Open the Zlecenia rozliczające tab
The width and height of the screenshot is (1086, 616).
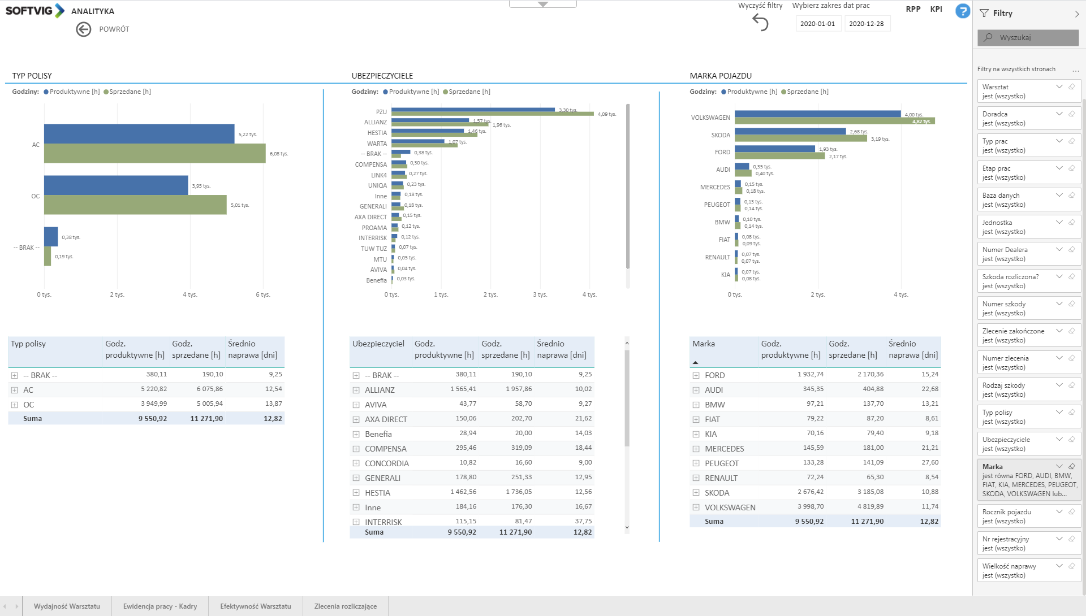[x=345, y=606]
